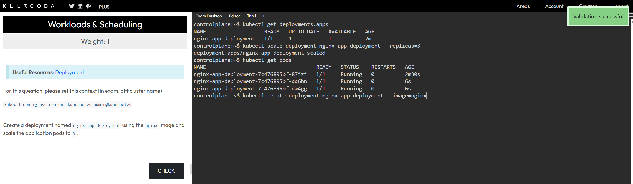Screen dimensions: 633x184
Task: Select Tab 1 terminal tab
Action: (x=252, y=16)
